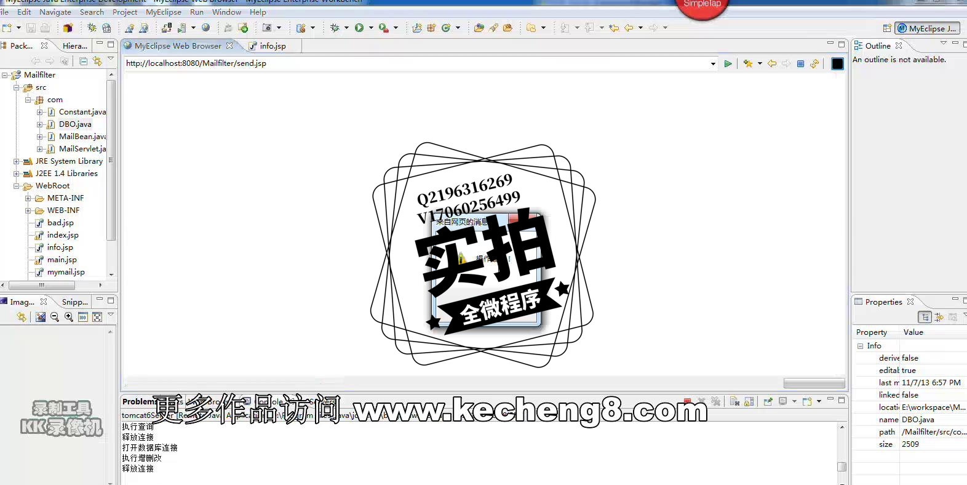The height and width of the screenshot is (485, 967).
Task: Open the Package Explorer view menu triangle
Action: tap(111, 60)
